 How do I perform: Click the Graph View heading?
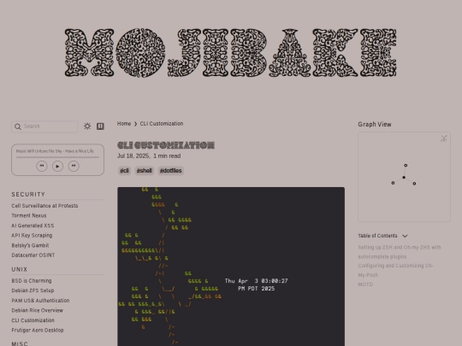coord(375,125)
